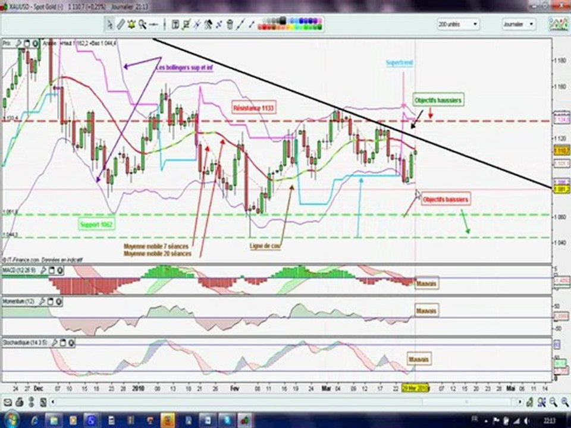Viewport: 571px width, 428px height.
Task: Click the 'Résistance 1133' label
Action: 254,108
